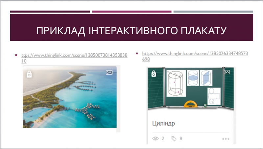Open the thinglink link ending in 10
This screenshot has height=149, width=263.
pyautogui.click(x=74, y=58)
